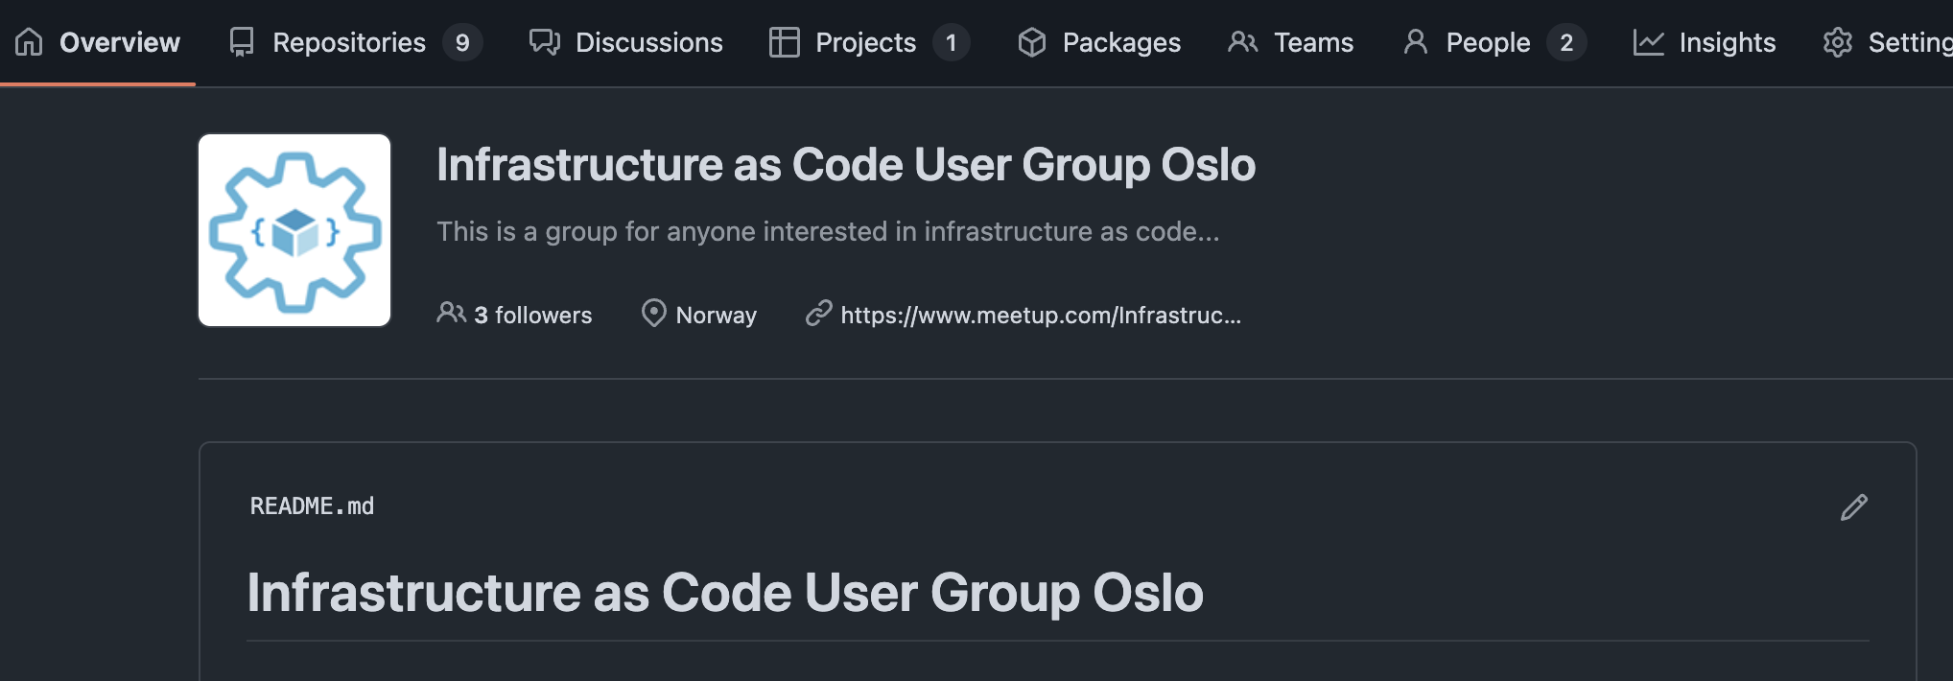The width and height of the screenshot is (1953, 681).
Task: Click the Repositories count badge showing 9
Action: click(x=462, y=42)
